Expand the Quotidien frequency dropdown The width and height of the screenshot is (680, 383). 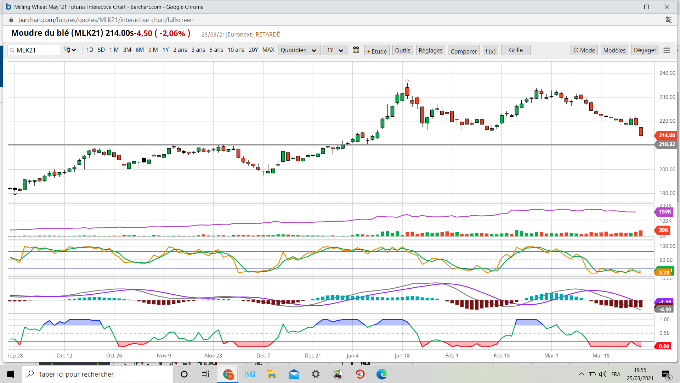(299, 50)
